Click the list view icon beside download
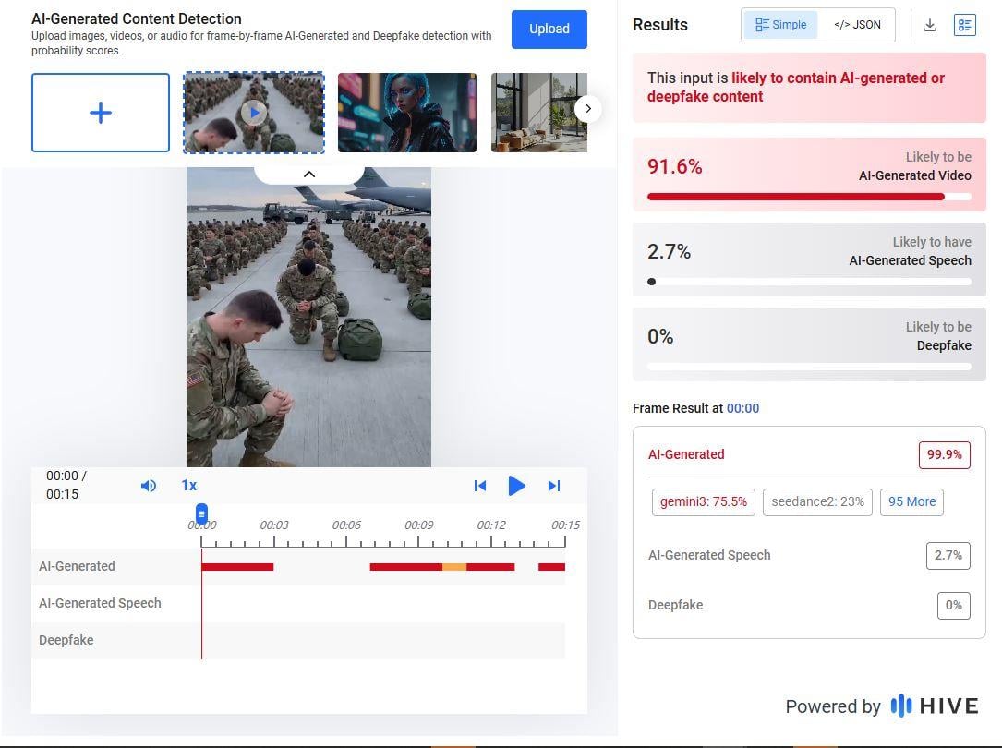 pos(964,25)
